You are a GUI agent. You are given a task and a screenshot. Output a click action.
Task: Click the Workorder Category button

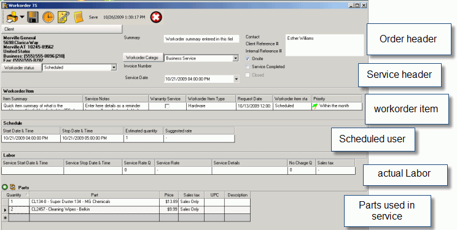pos(143,58)
